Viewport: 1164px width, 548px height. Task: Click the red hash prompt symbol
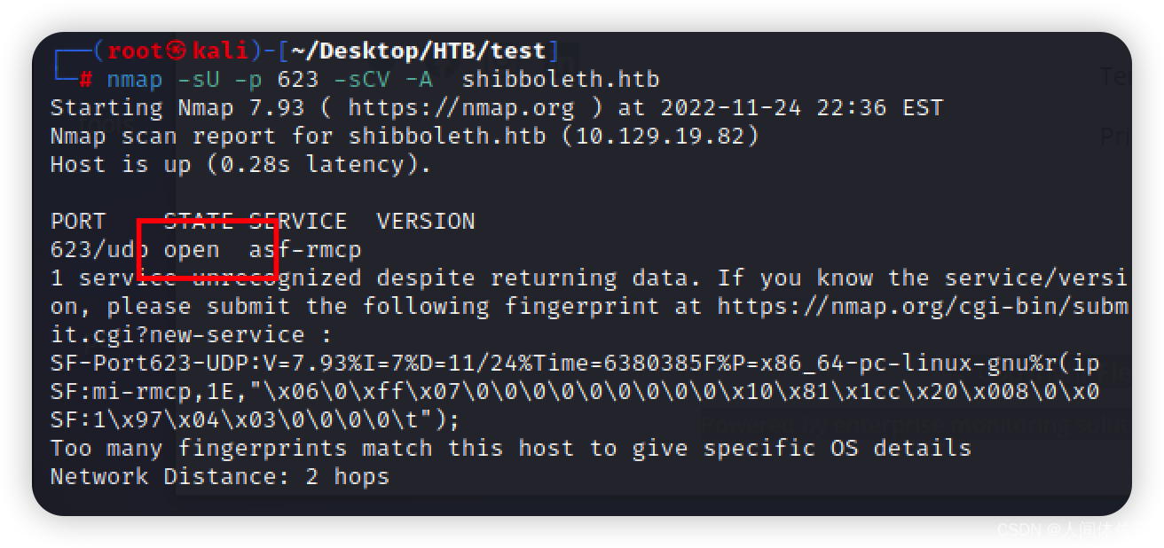pos(86,80)
